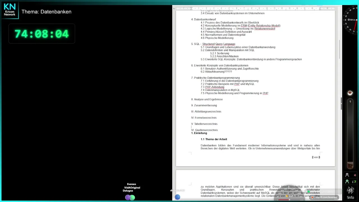Viewport: 359px width, 202px height.
Task: Click the sidebar collapse handle right of the document
Action: click(341, 103)
